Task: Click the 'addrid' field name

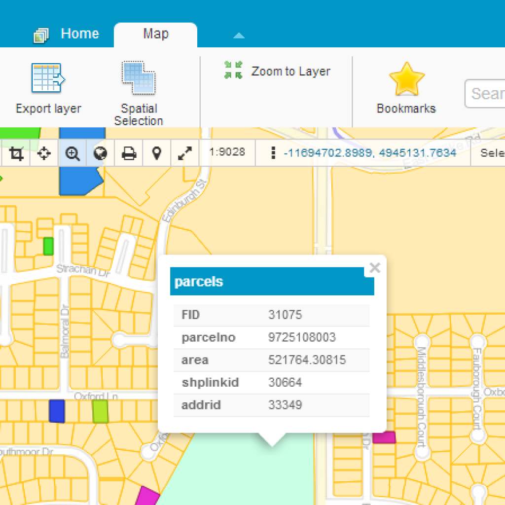Action: pyautogui.click(x=201, y=405)
